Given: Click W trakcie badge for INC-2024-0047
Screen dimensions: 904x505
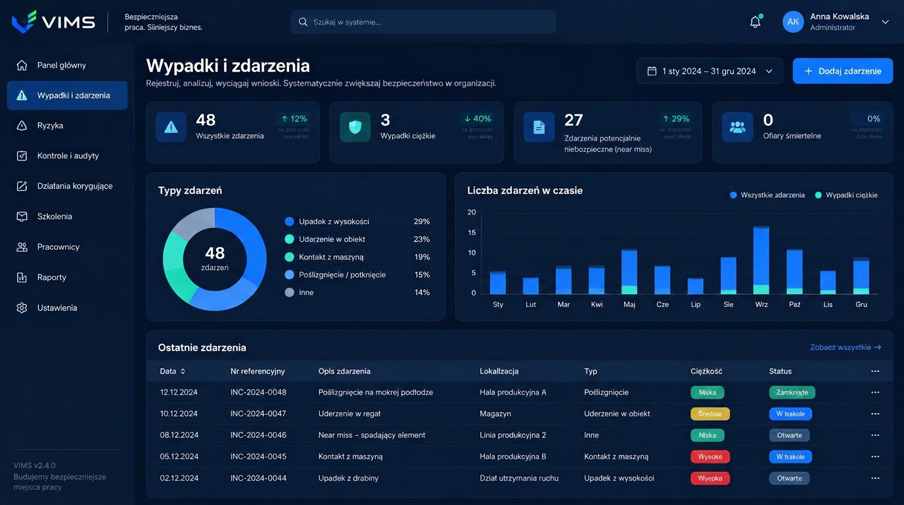Looking at the screenshot, I should pos(790,414).
